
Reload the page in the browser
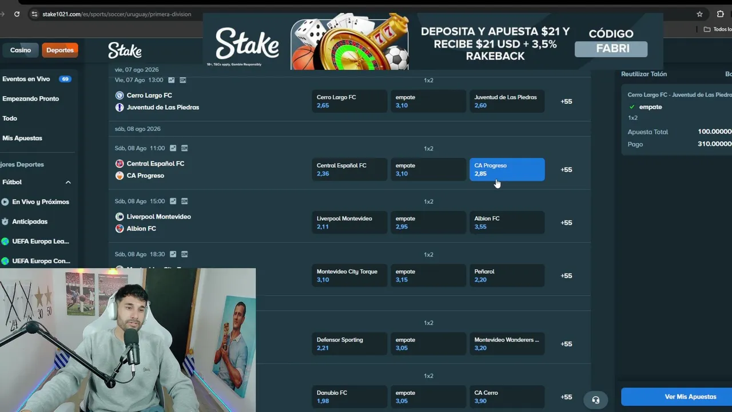tap(17, 14)
